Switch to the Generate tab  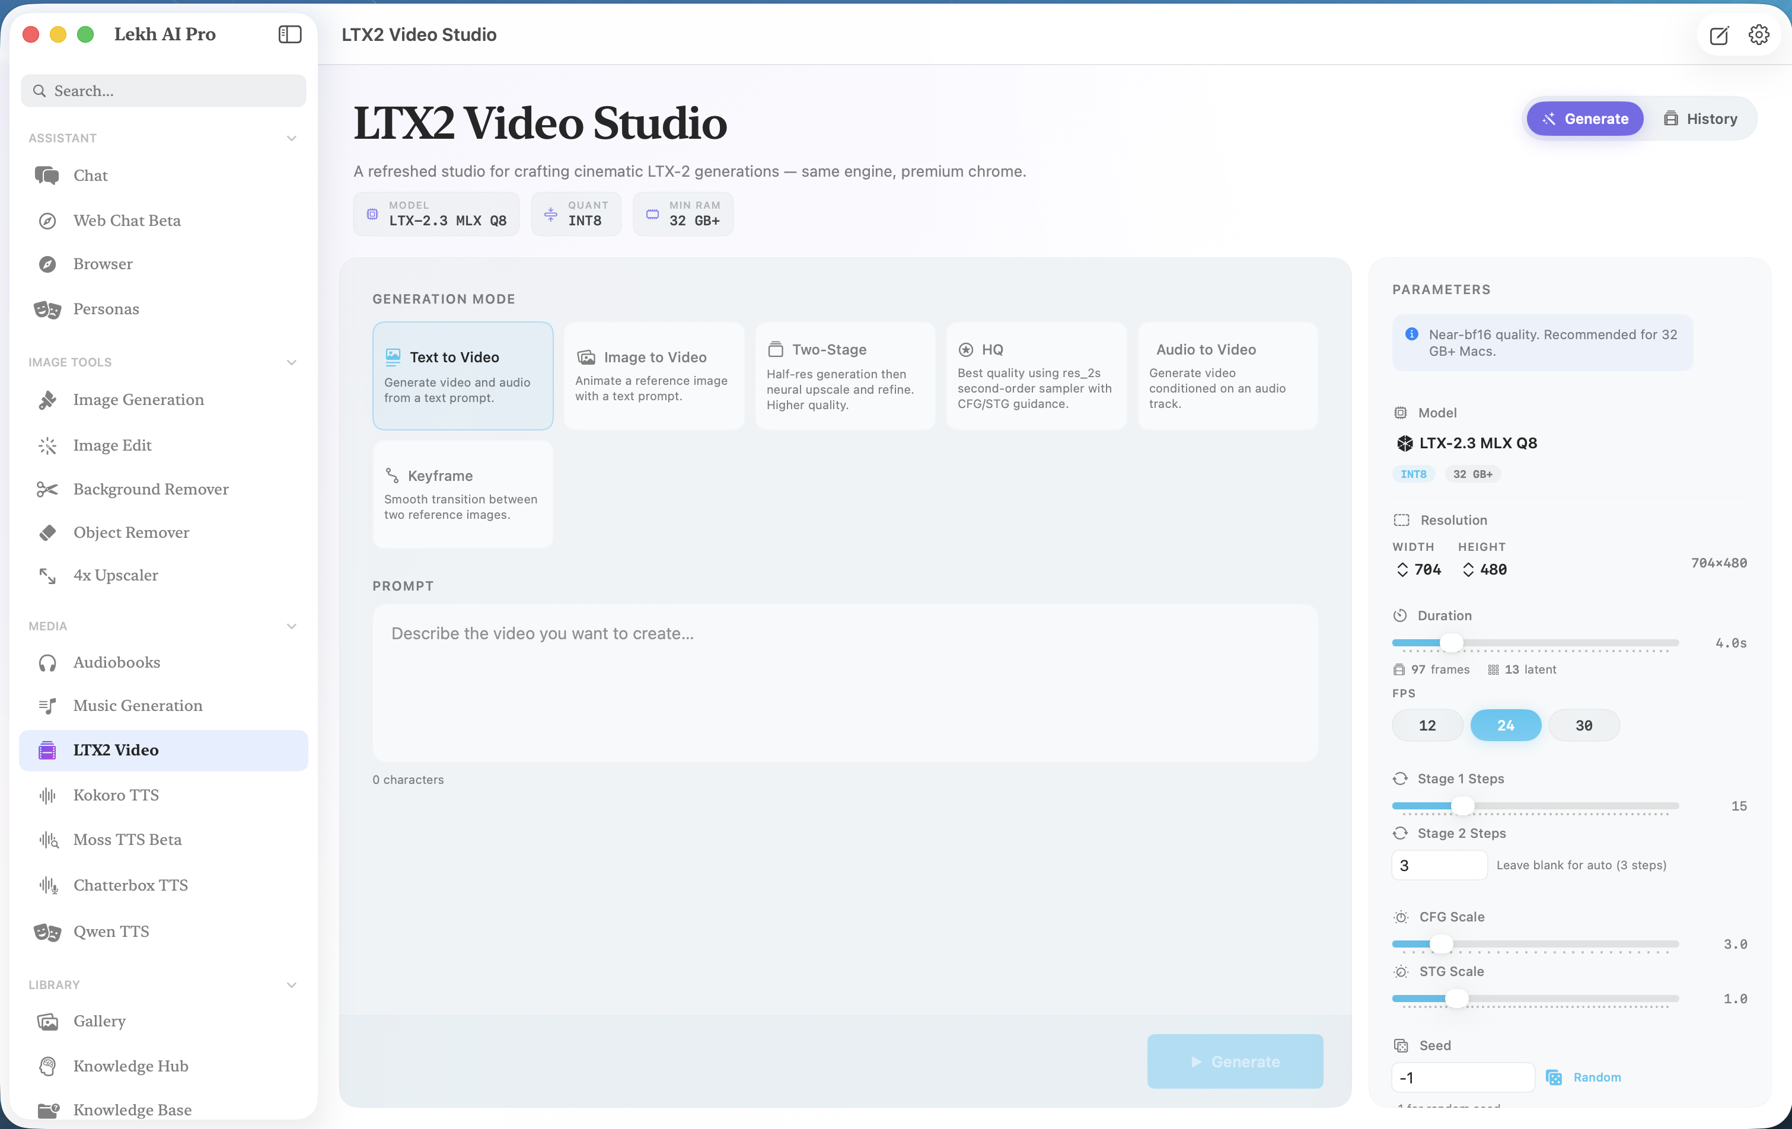pyautogui.click(x=1585, y=119)
